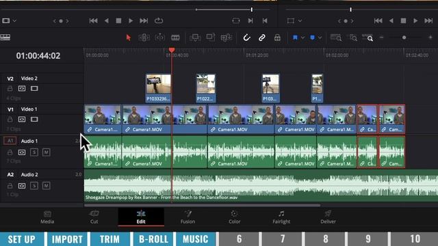Lock the Video 1 track

[10, 120]
